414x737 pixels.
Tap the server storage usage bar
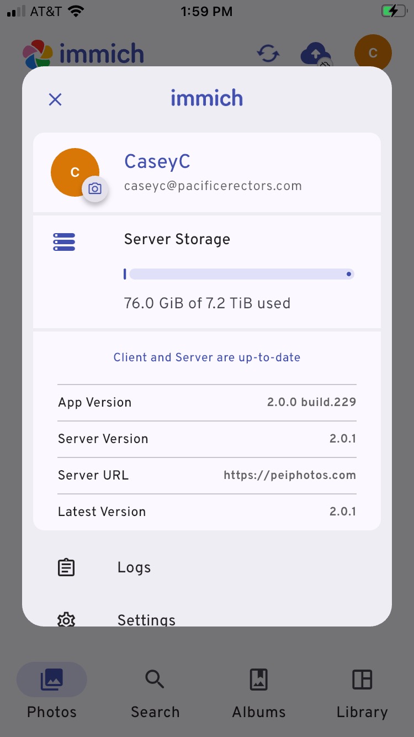coord(239,274)
